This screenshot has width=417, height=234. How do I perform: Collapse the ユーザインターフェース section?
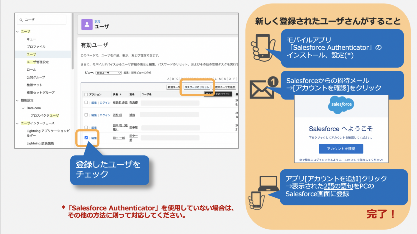tap(17, 123)
